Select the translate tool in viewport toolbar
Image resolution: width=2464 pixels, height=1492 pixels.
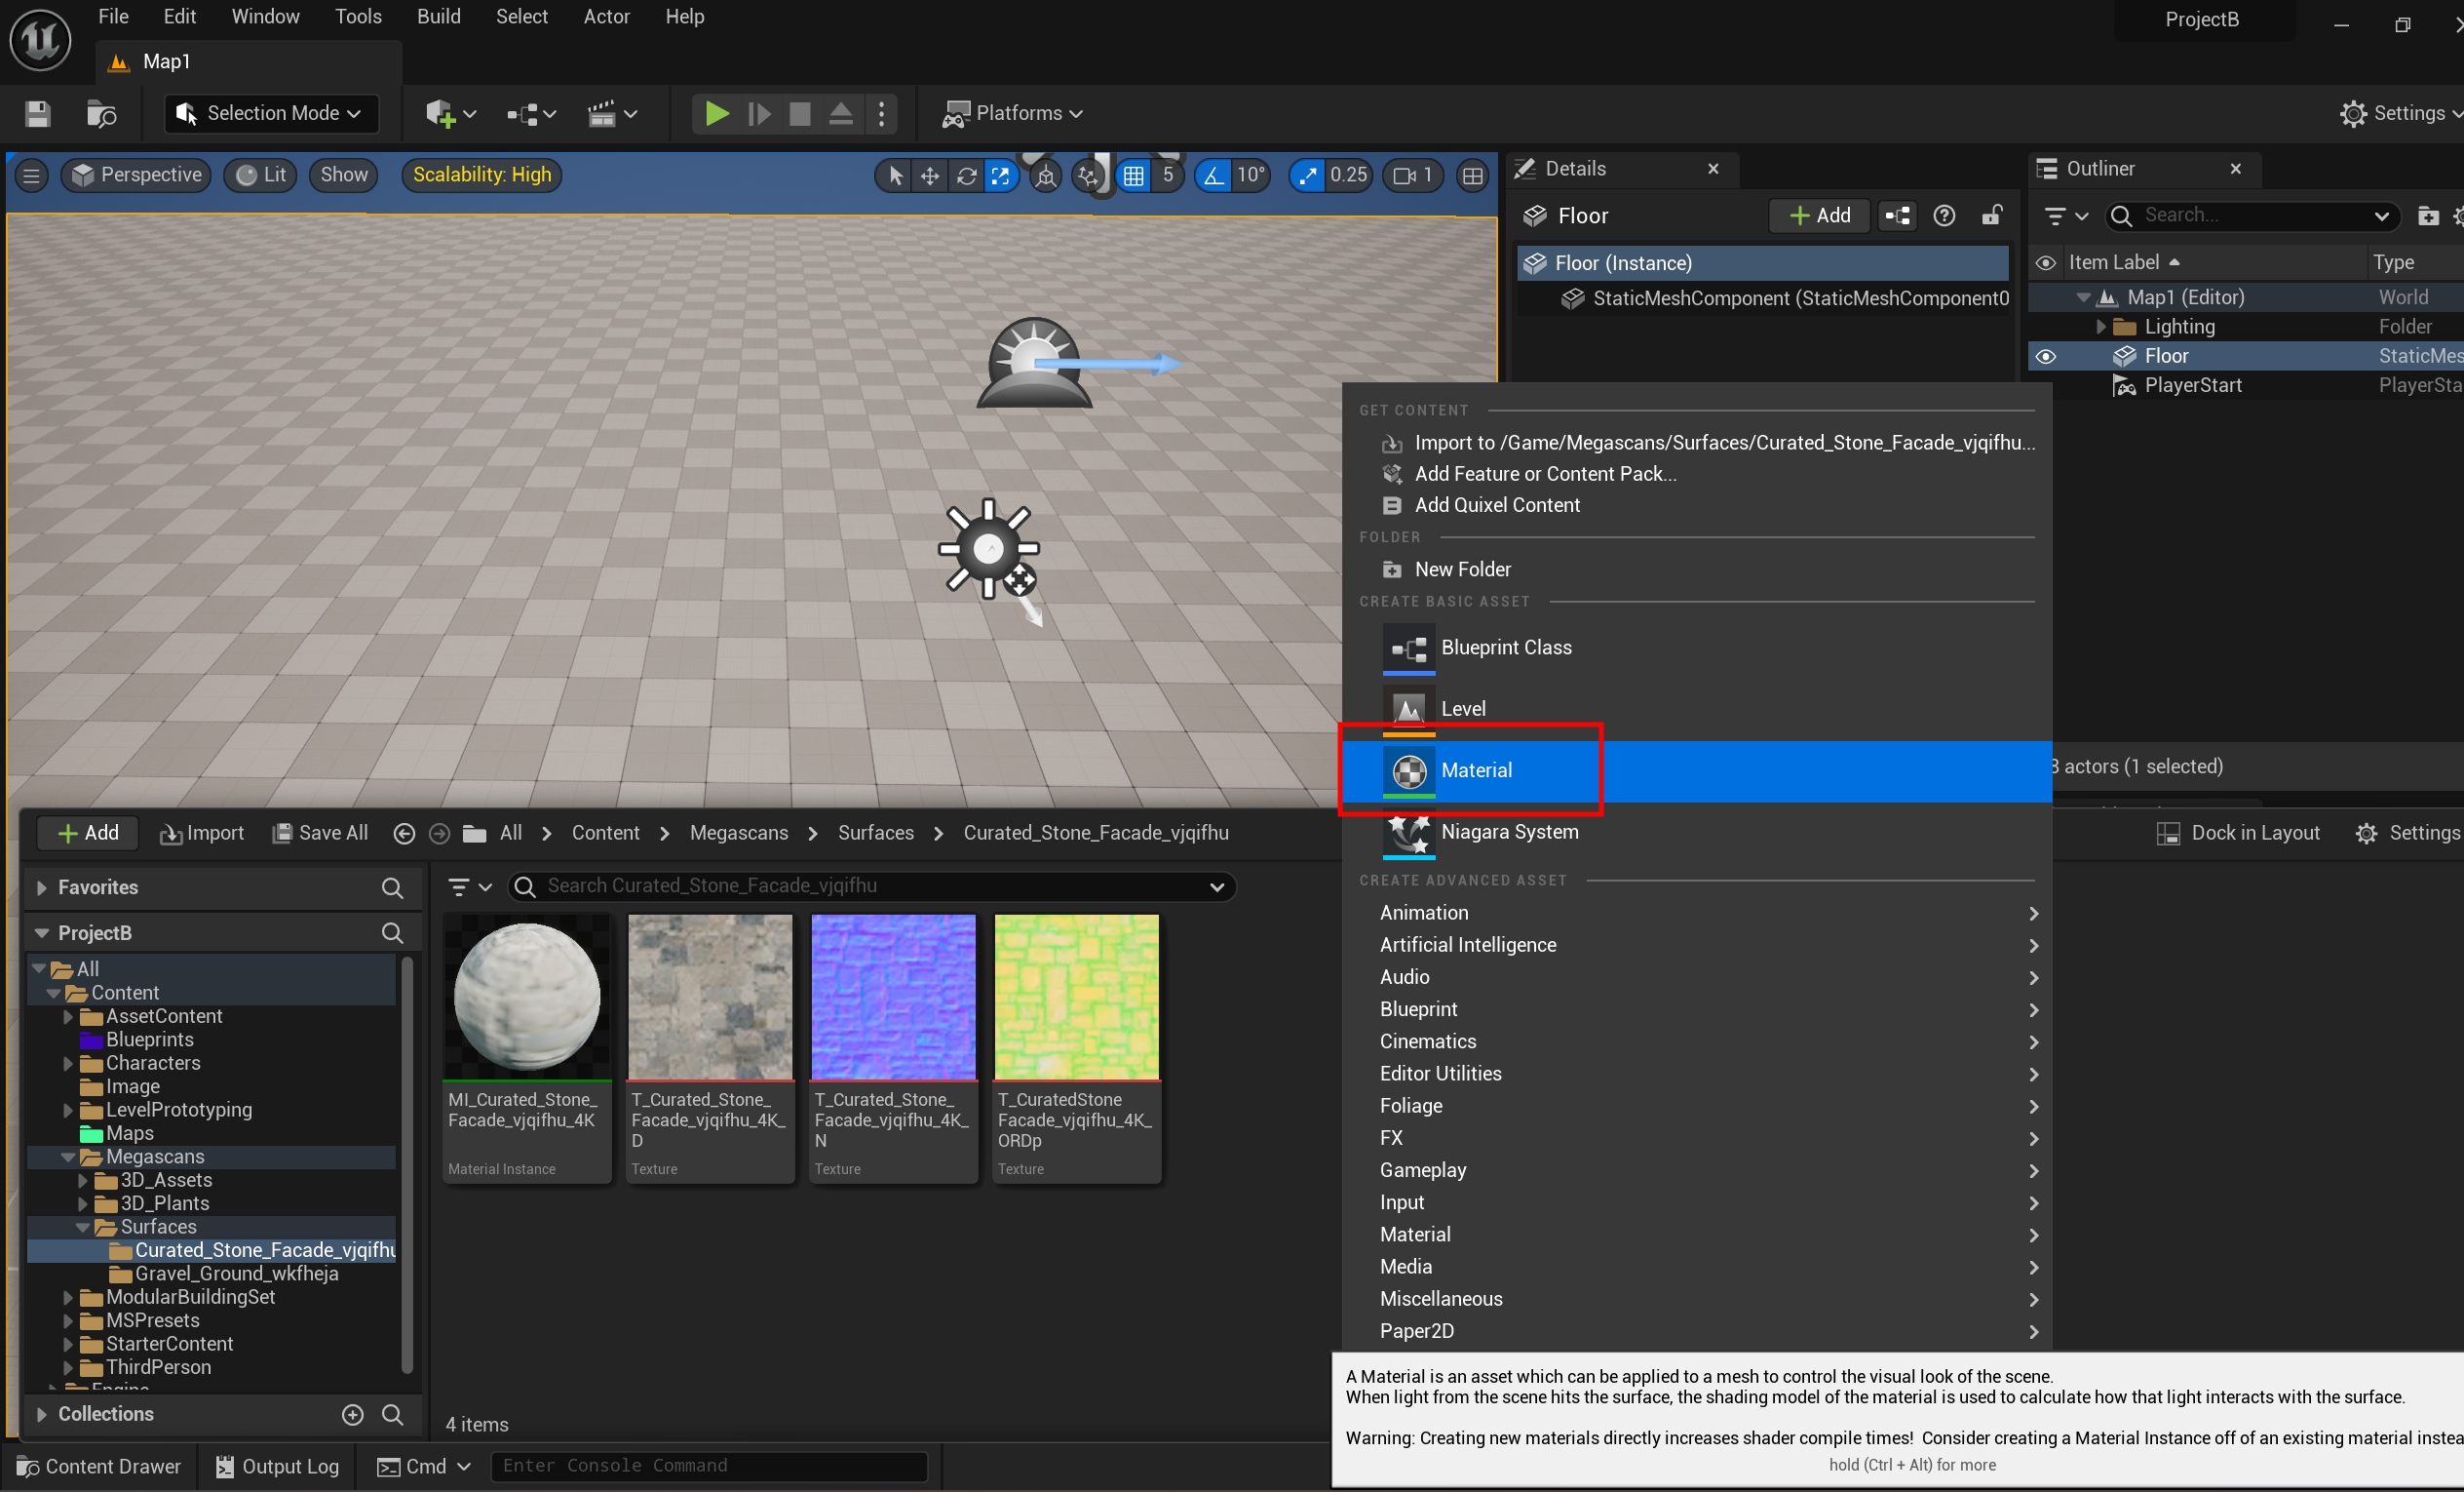(x=930, y=177)
